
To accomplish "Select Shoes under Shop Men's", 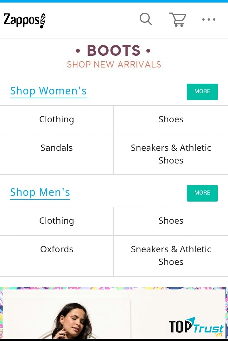I will [171, 221].
